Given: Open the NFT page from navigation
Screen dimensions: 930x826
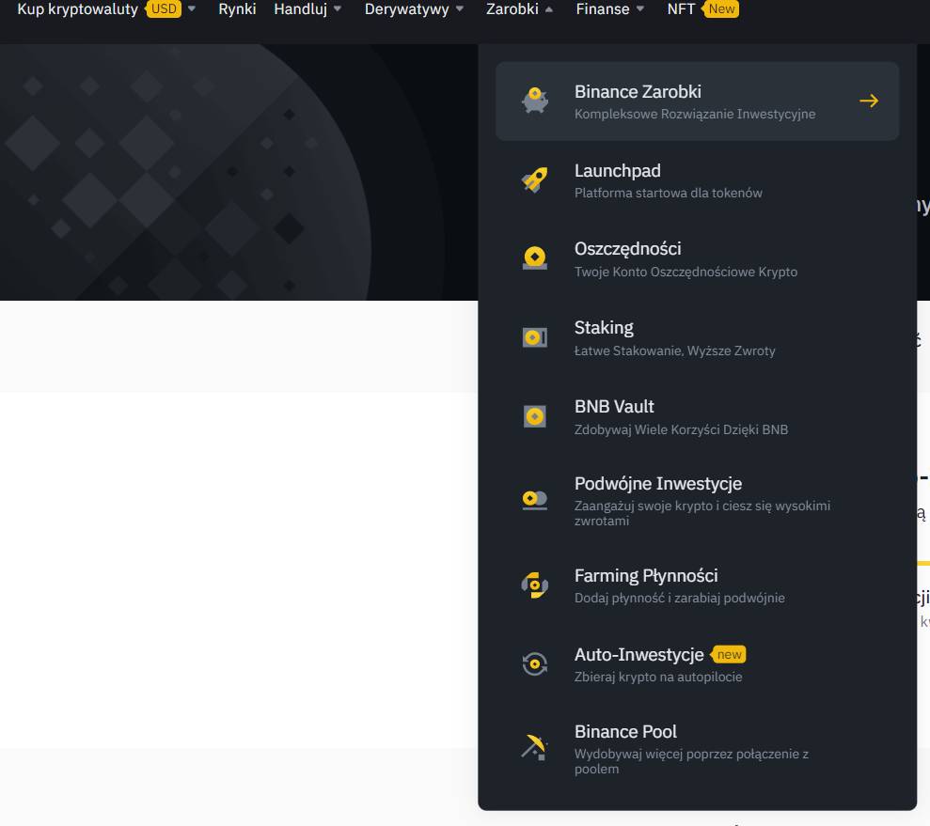Looking at the screenshot, I should click(682, 9).
